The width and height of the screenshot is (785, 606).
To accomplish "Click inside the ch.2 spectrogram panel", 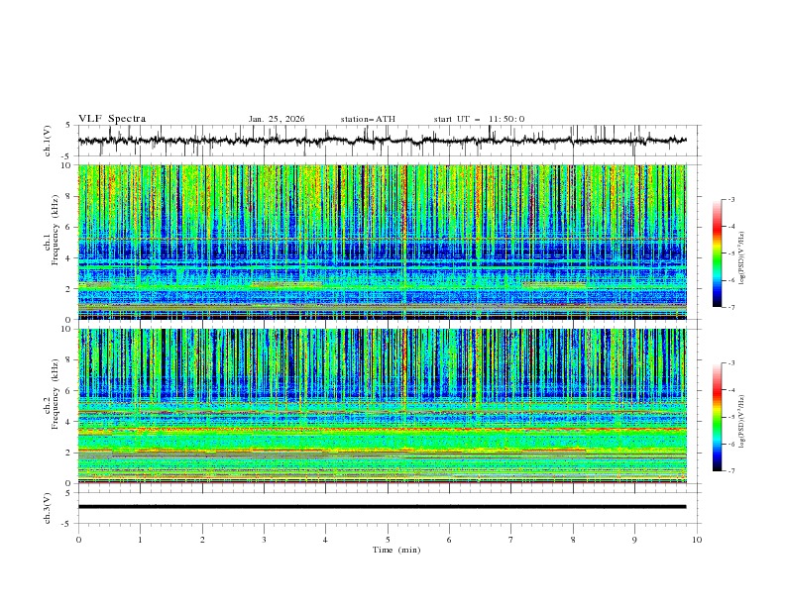I will [x=383, y=406].
